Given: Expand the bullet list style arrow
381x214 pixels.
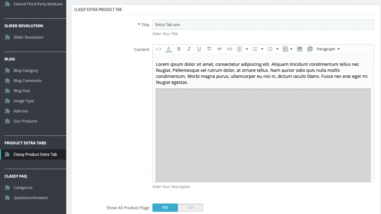Looking at the screenshot, I should click(x=262, y=49).
